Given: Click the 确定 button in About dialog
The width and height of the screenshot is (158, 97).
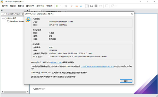Looking at the screenshot, I should (126, 81).
